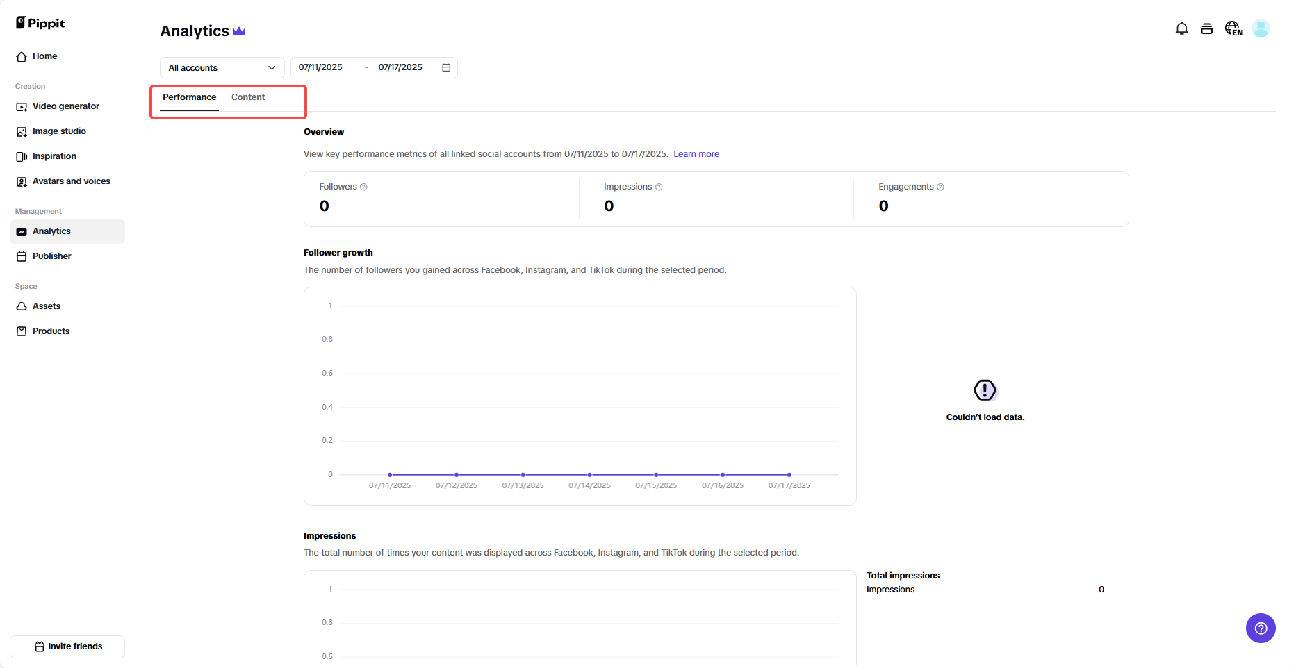Click the credits stack icon in header
This screenshot has height=668, width=1296.
1207,28
